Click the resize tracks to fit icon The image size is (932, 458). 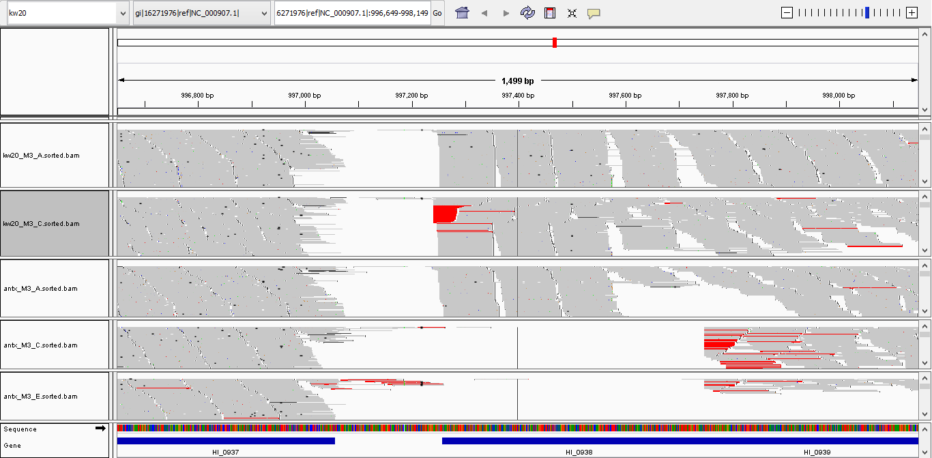click(x=572, y=13)
